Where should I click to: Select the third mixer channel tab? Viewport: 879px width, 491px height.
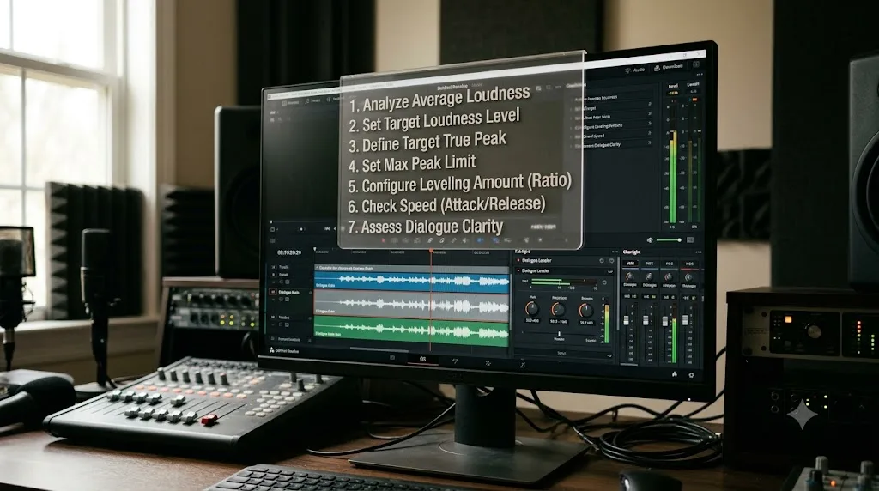tap(670, 264)
